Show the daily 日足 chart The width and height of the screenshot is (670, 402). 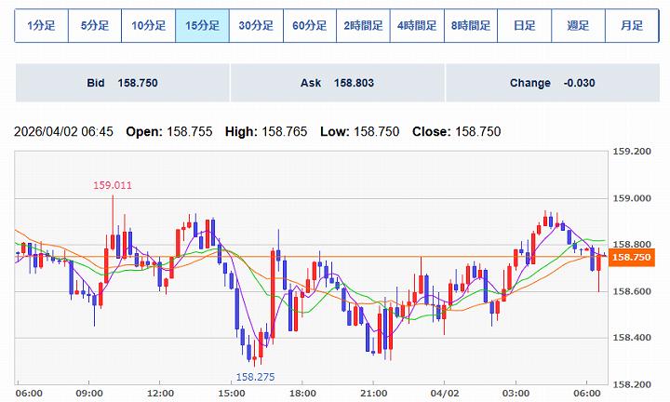tap(525, 26)
